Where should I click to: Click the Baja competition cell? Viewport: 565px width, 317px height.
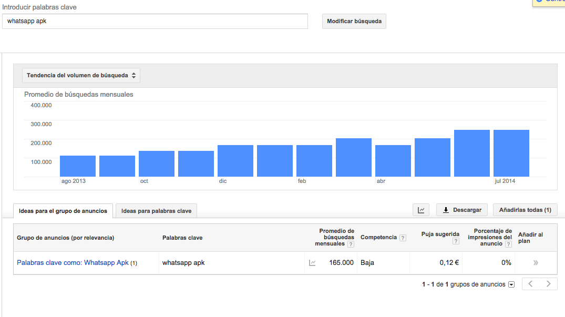click(367, 263)
